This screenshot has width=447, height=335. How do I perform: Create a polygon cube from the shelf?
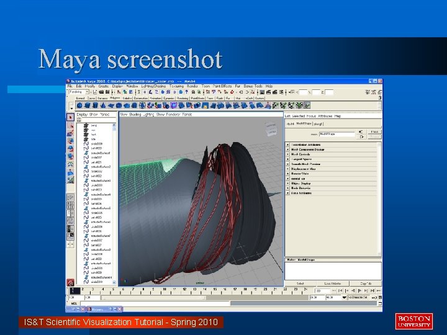(88, 105)
